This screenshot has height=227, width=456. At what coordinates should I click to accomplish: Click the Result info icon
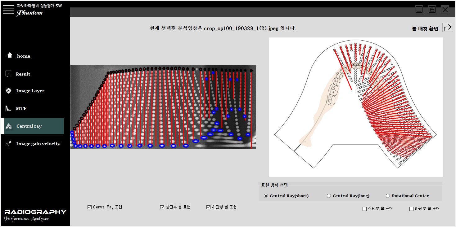click(9, 74)
